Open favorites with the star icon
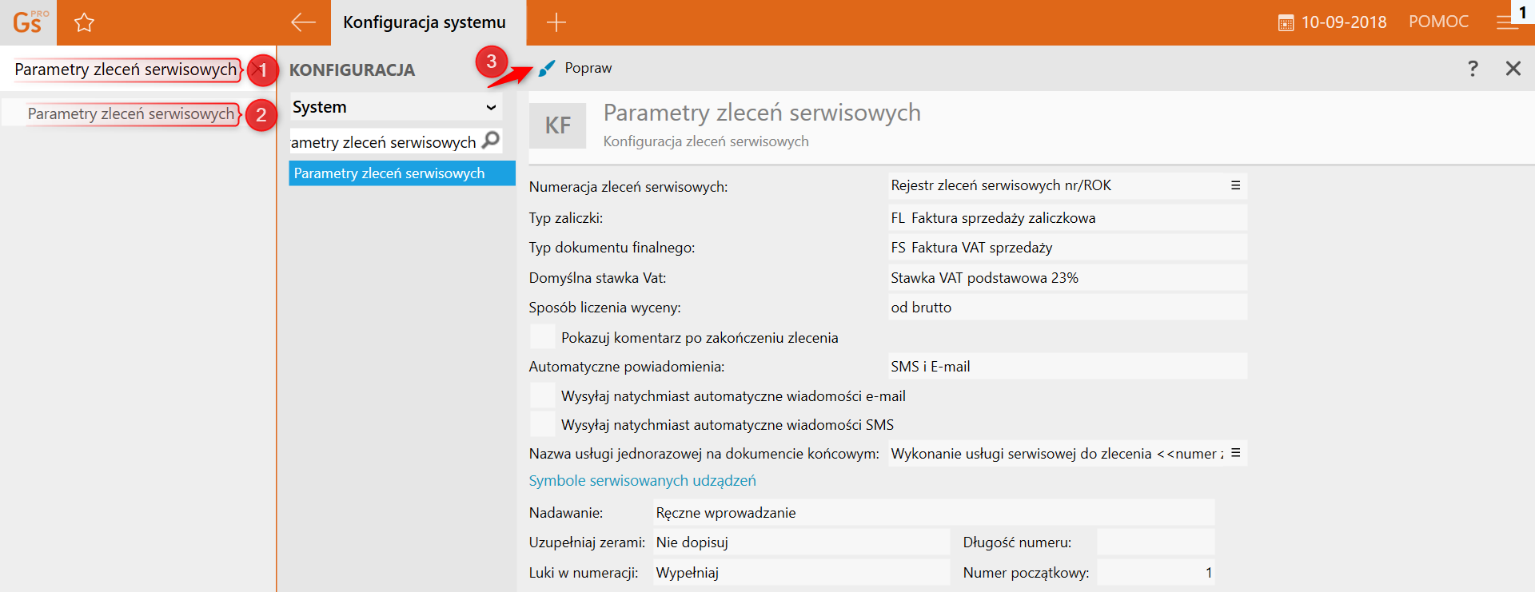The width and height of the screenshot is (1535, 592). [84, 22]
